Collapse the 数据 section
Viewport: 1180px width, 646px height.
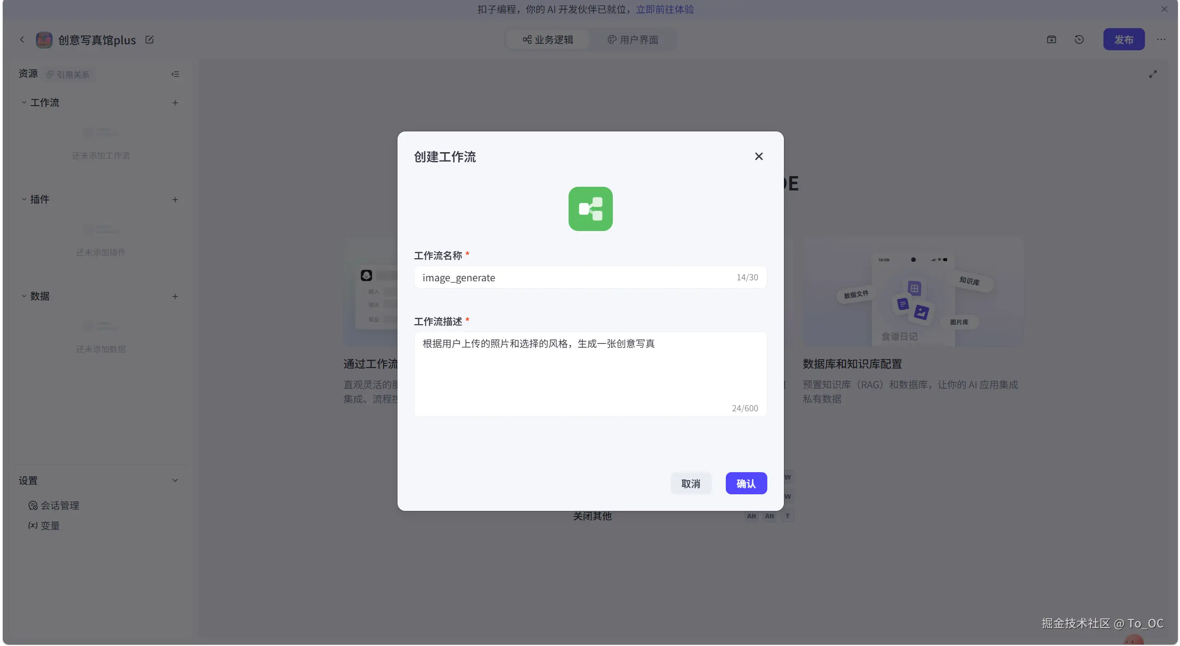click(24, 296)
